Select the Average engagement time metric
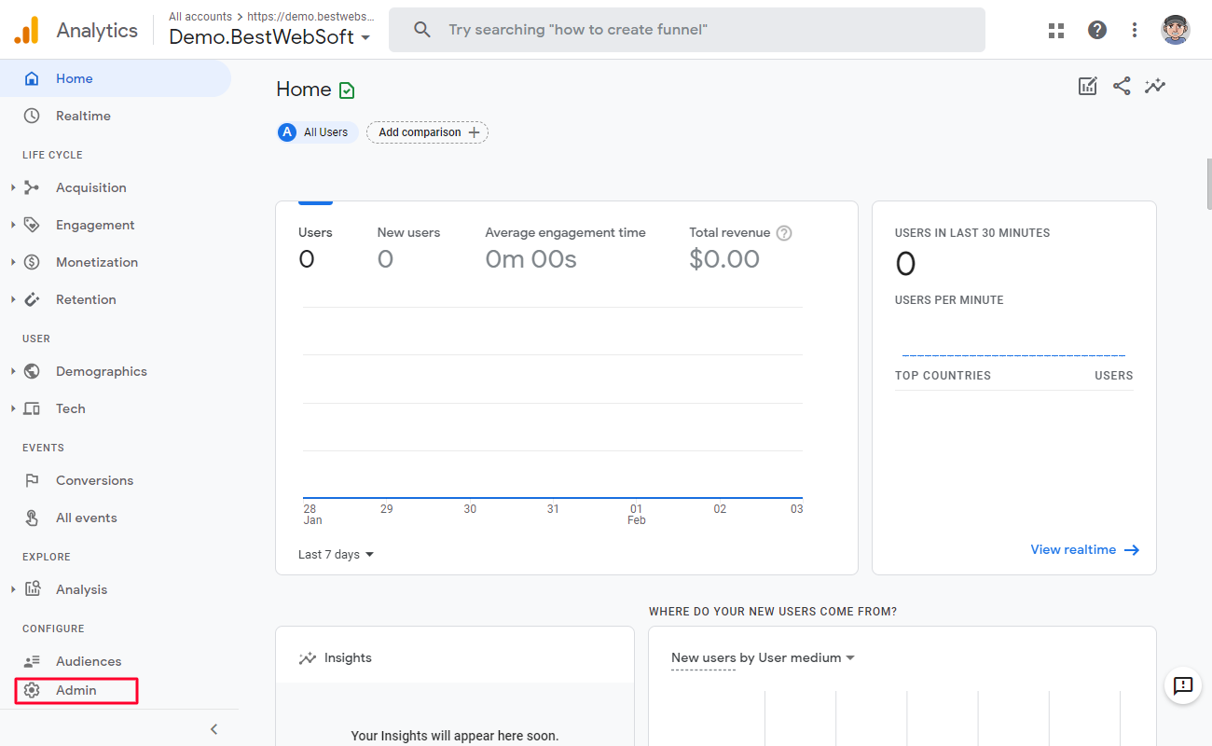 coord(565,248)
